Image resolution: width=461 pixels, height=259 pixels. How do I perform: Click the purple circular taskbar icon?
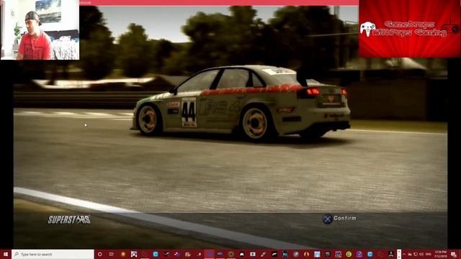pyautogui.click(x=359, y=254)
